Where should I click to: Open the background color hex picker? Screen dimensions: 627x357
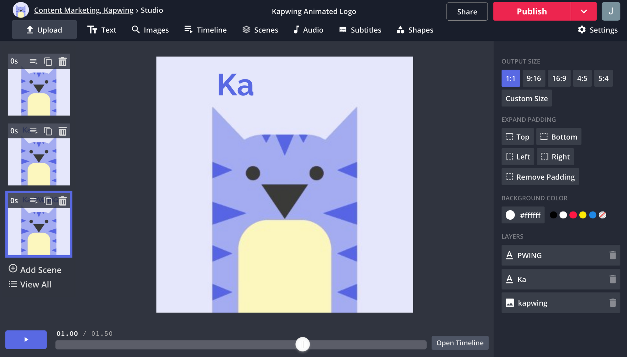pos(523,215)
